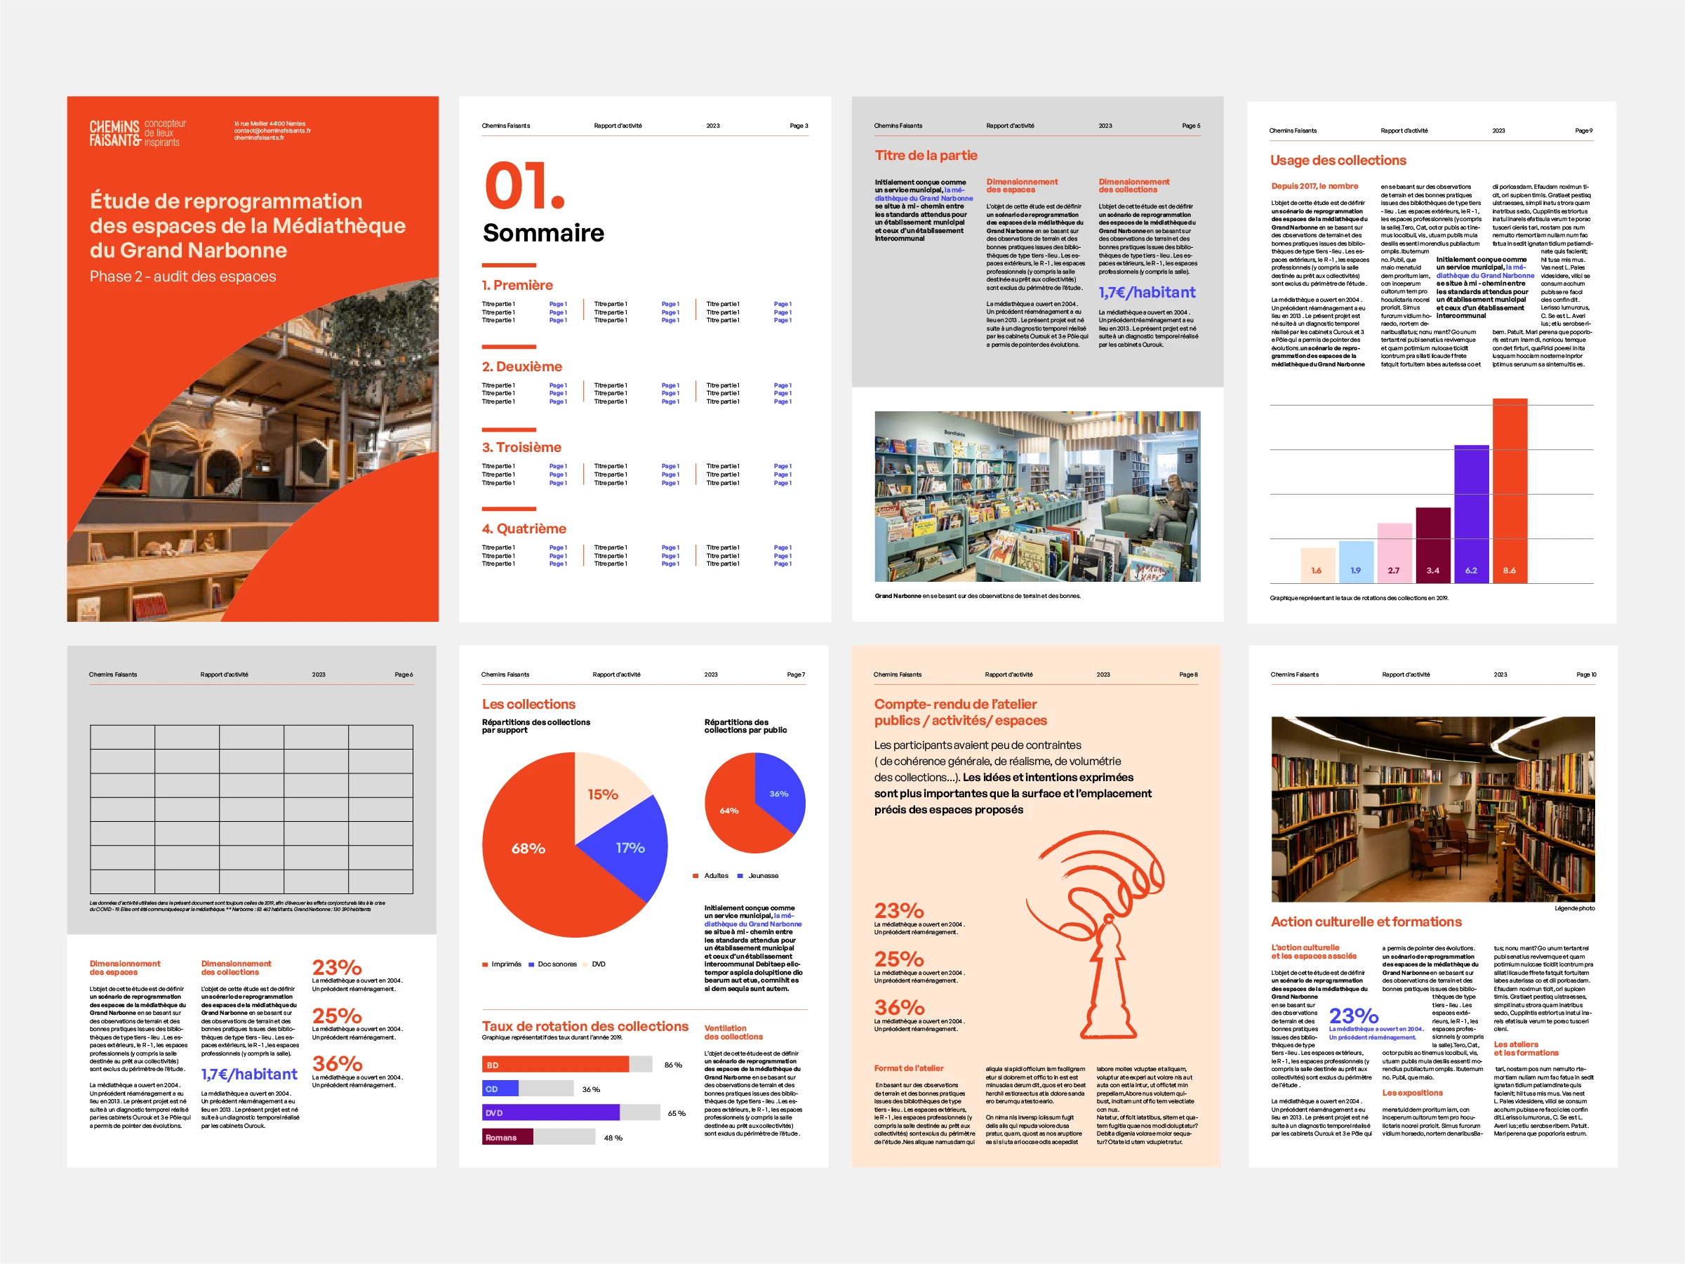The height and width of the screenshot is (1264, 1685).
Task: Click the empty table on page 6
Action: pos(251,809)
